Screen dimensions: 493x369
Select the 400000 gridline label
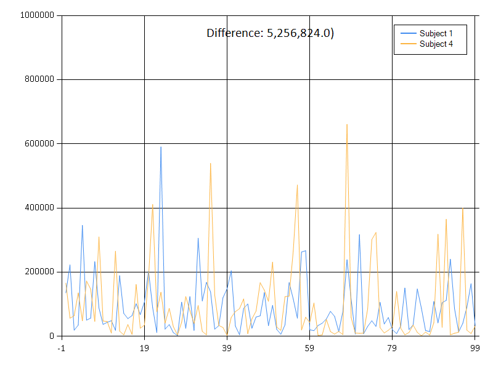pyautogui.click(x=39, y=207)
